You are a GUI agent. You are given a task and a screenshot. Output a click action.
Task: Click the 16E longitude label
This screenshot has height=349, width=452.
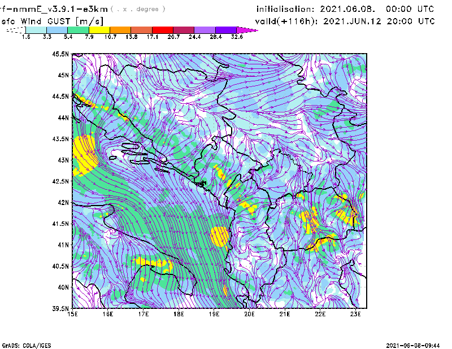point(108,314)
